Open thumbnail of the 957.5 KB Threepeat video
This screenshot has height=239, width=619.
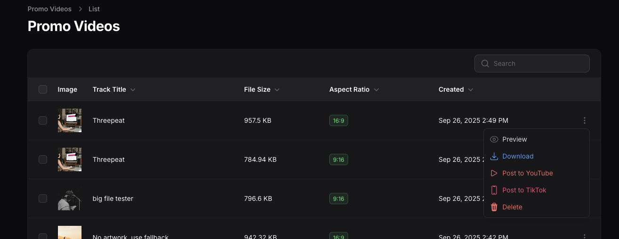pyautogui.click(x=70, y=120)
